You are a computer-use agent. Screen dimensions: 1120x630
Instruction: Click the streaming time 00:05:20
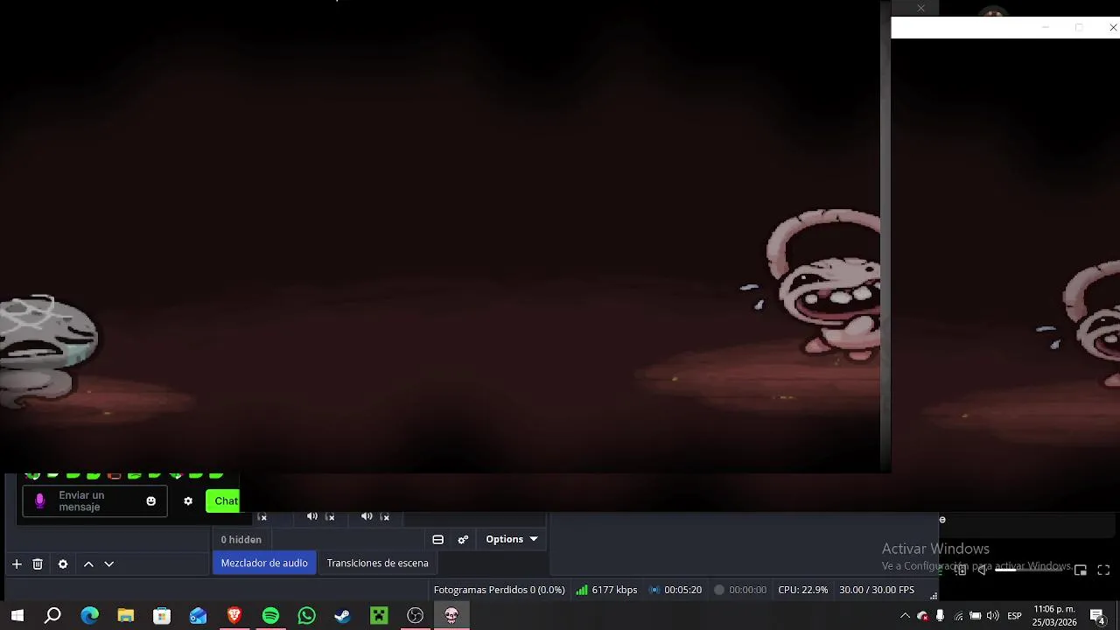pos(675,590)
